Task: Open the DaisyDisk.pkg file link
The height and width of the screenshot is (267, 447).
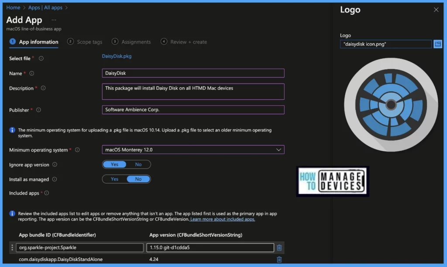Action: 117,56
